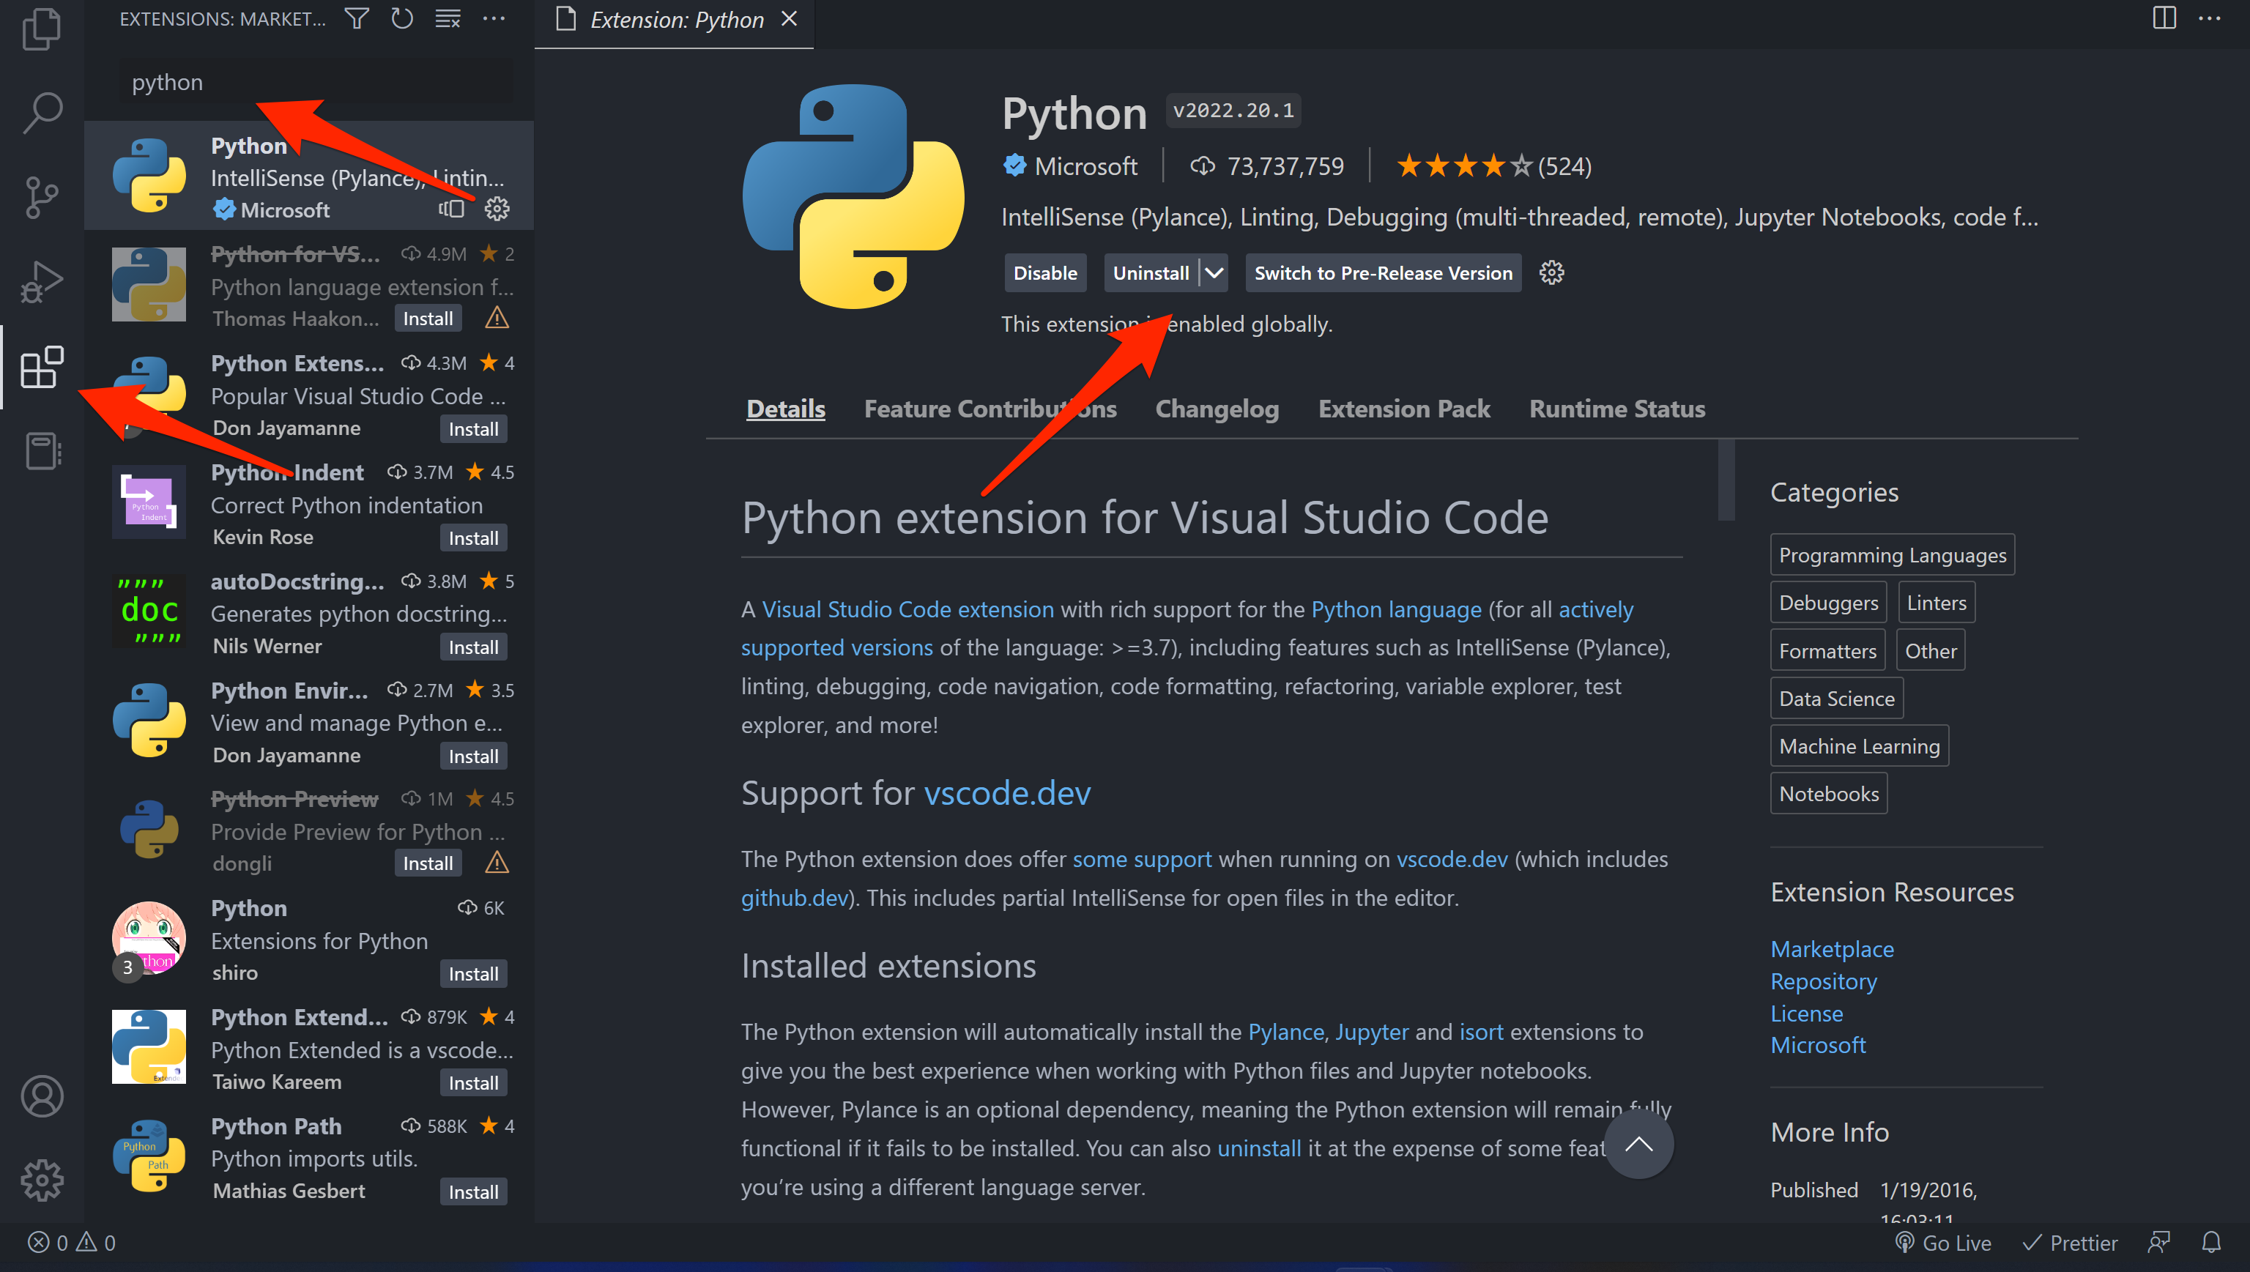The image size is (2250, 1272).
Task: Click the split editor right icon
Action: point(2164,18)
